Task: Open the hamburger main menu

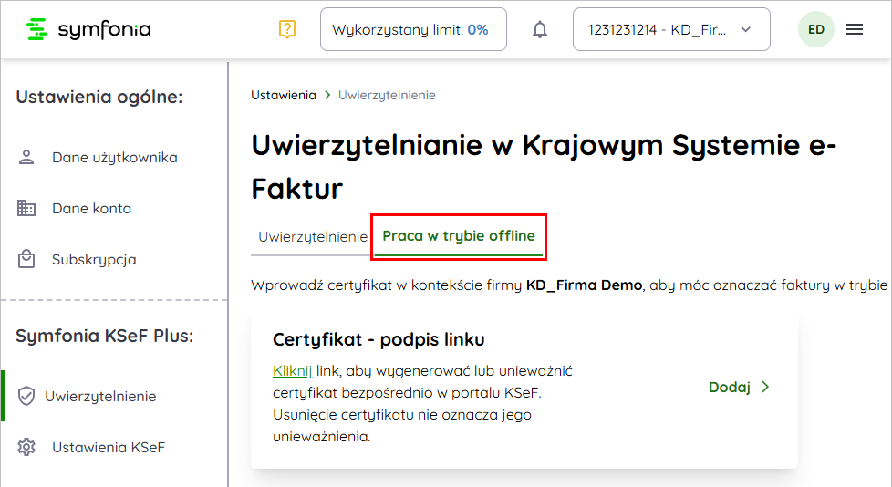Action: point(855,29)
